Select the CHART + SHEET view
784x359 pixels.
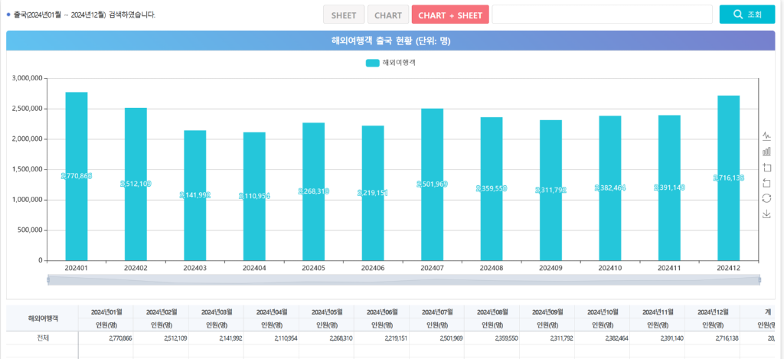click(x=450, y=15)
